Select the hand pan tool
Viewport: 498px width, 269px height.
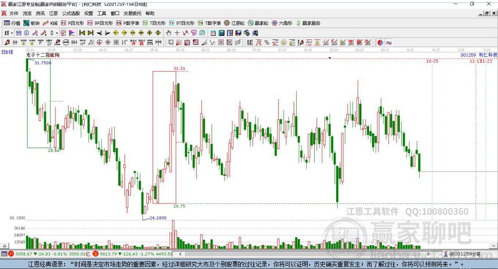click(169, 33)
